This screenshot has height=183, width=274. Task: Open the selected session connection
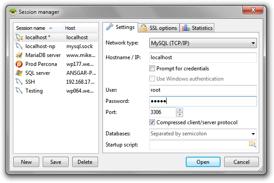tap(203, 162)
